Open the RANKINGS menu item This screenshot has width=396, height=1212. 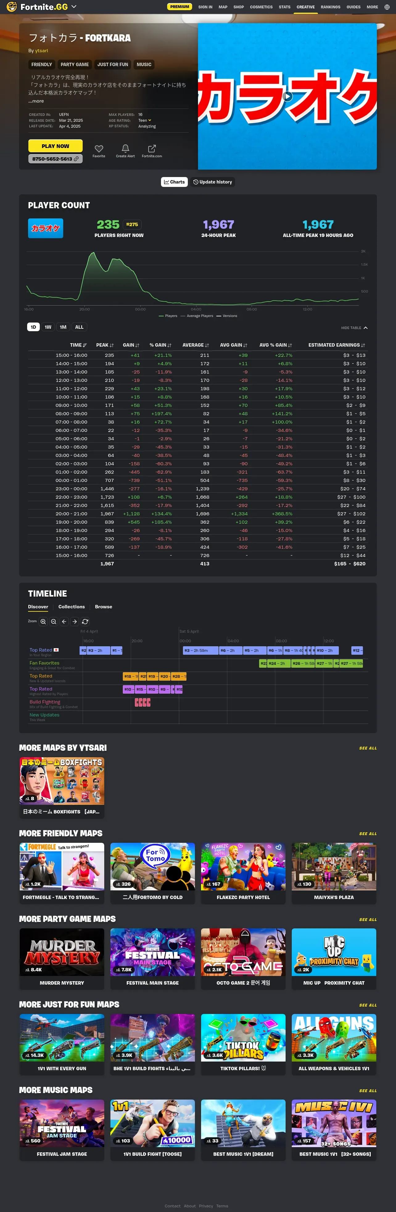pyautogui.click(x=331, y=7)
